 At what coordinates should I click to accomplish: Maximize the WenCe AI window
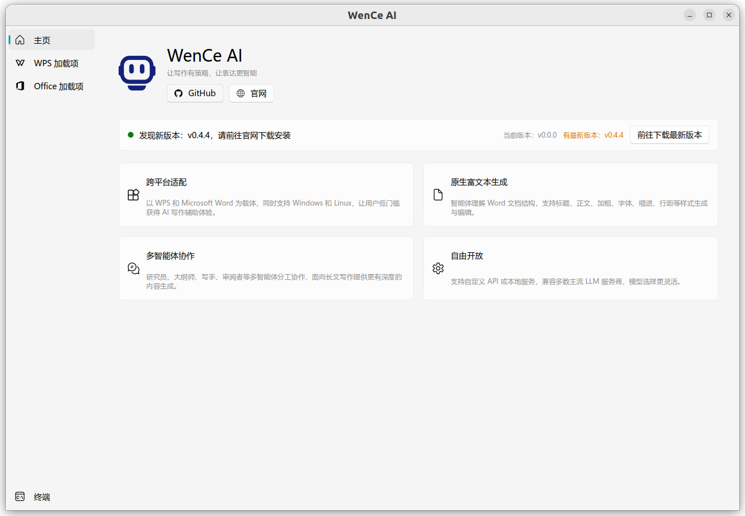[x=709, y=15]
